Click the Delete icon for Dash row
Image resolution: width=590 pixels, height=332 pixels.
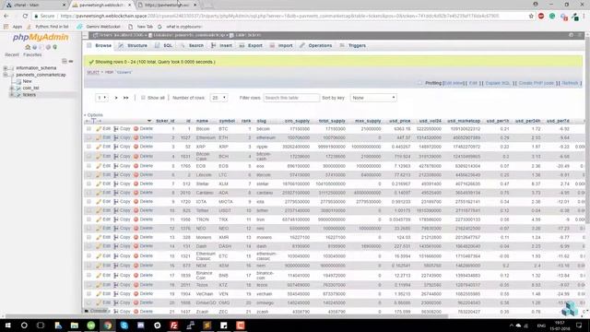136,246
